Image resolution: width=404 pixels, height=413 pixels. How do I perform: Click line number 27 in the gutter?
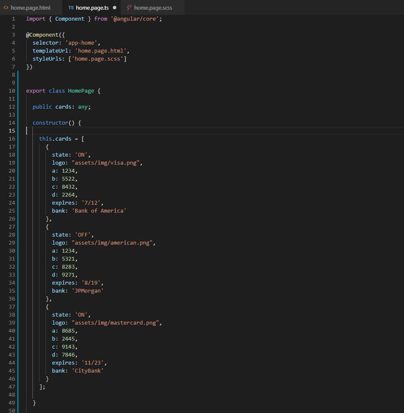12,227
